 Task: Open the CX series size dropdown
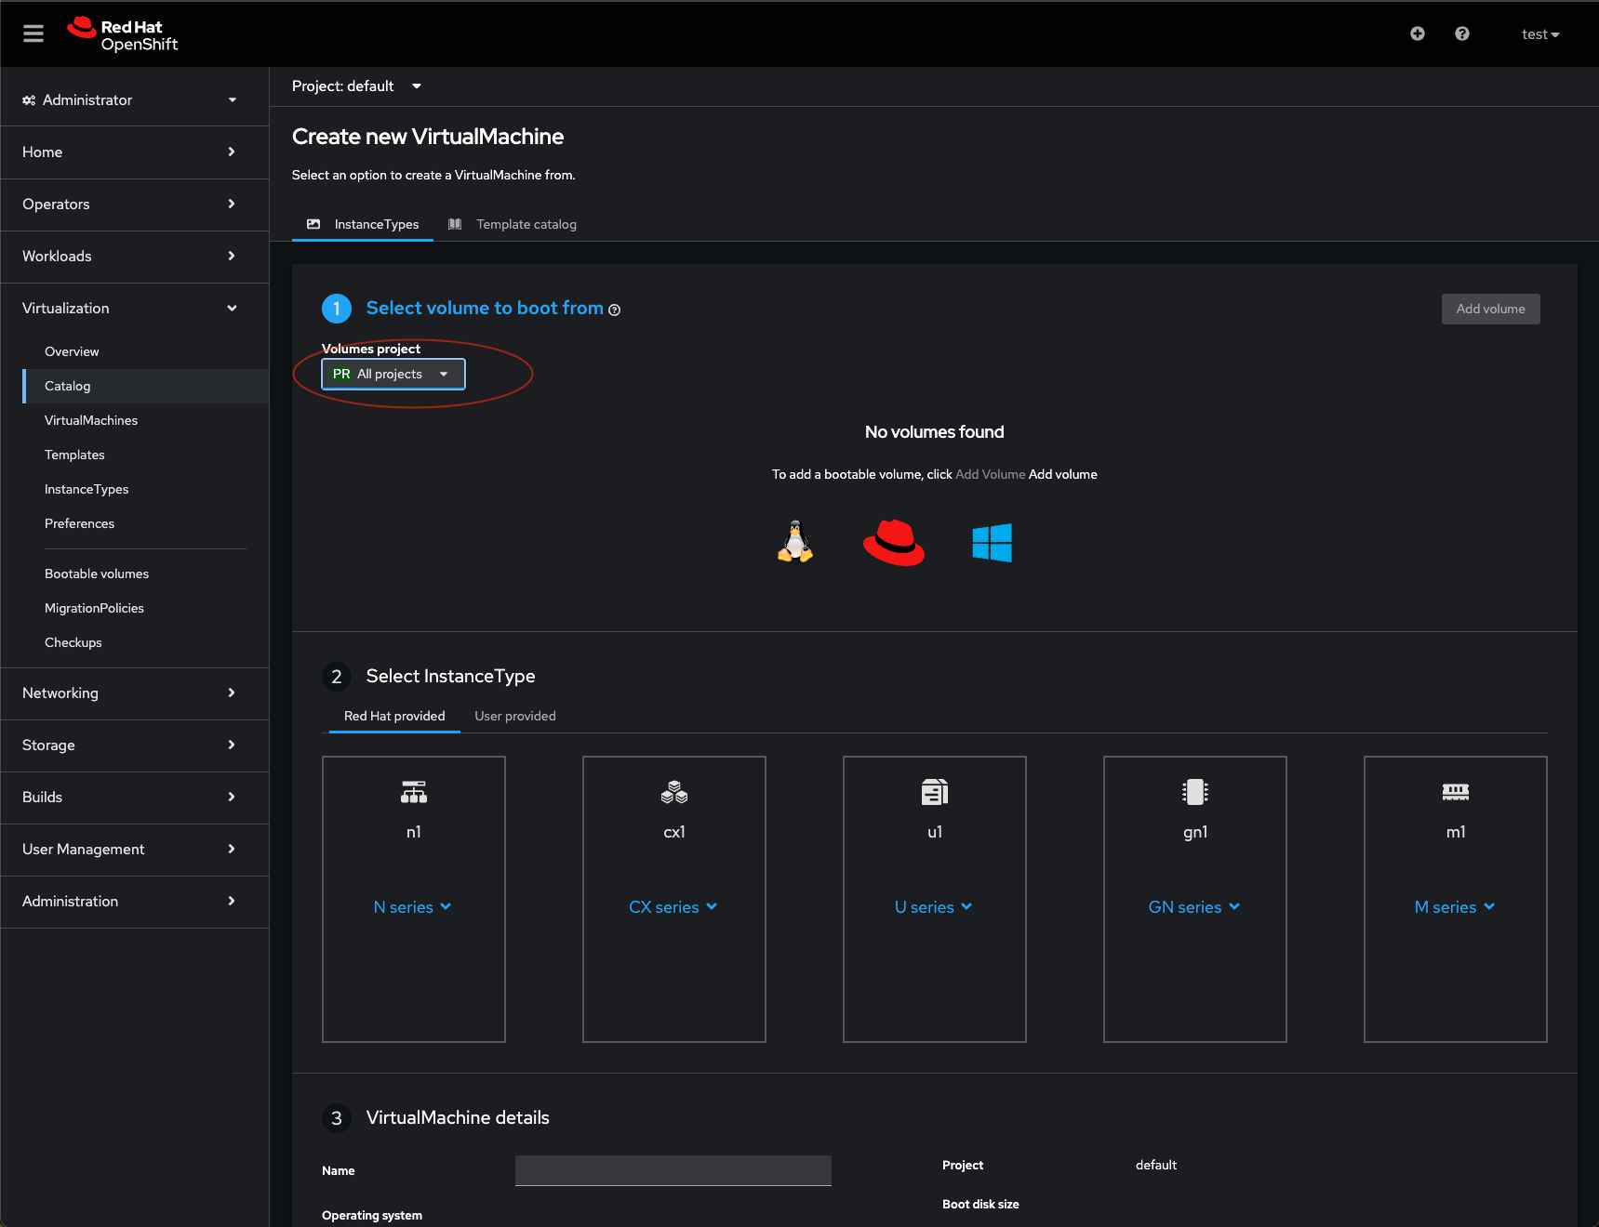[673, 907]
